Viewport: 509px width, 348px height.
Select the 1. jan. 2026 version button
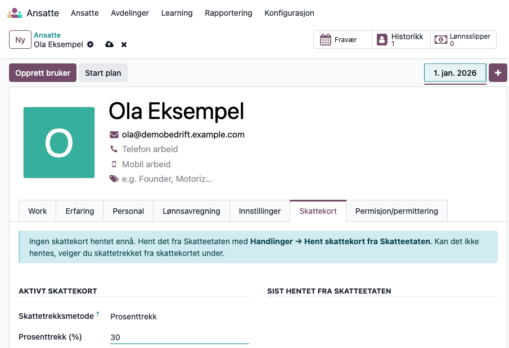tap(455, 73)
